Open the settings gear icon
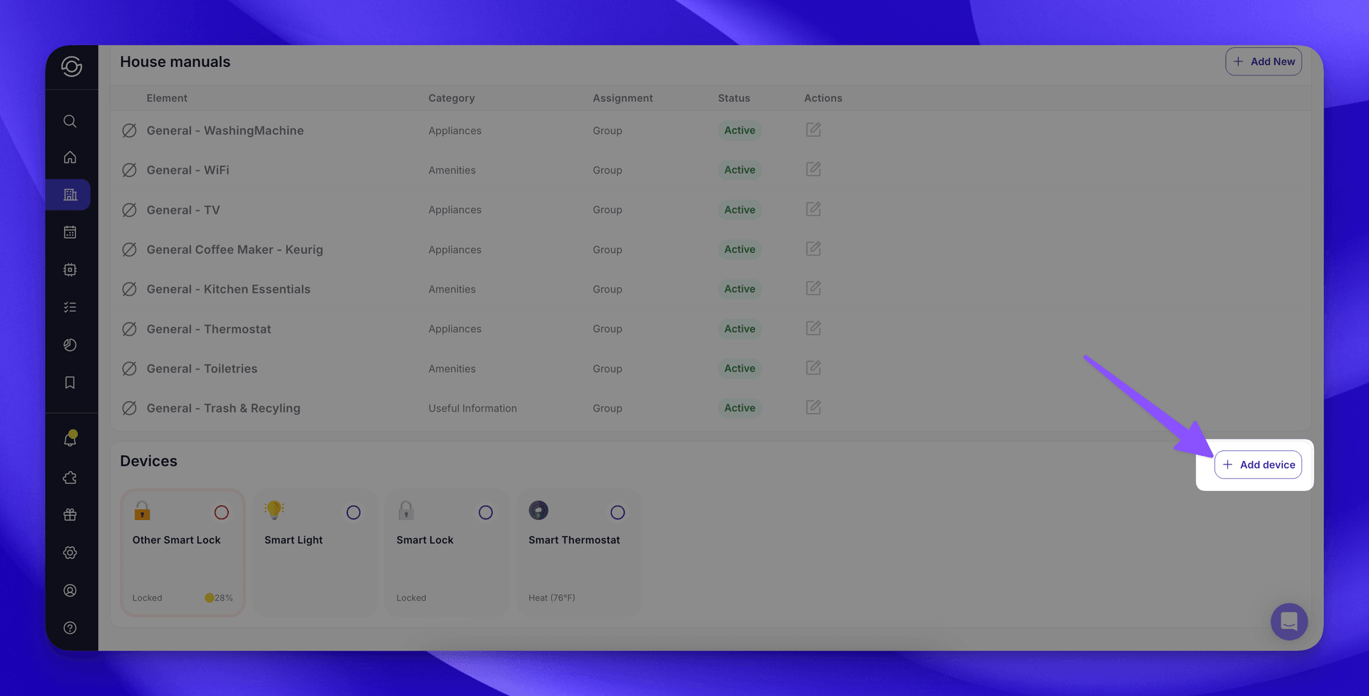The image size is (1369, 696). pos(70,553)
